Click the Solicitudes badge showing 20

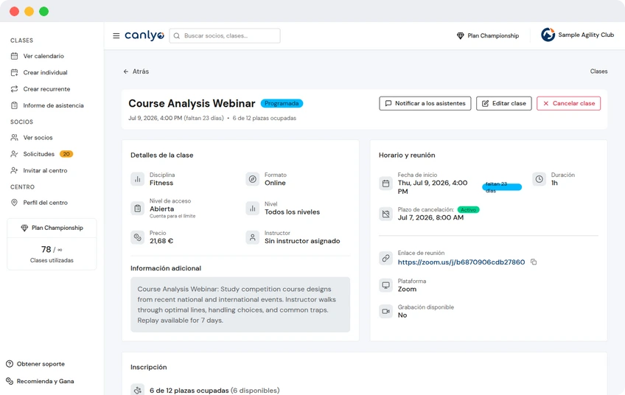pyautogui.click(x=66, y=154)
